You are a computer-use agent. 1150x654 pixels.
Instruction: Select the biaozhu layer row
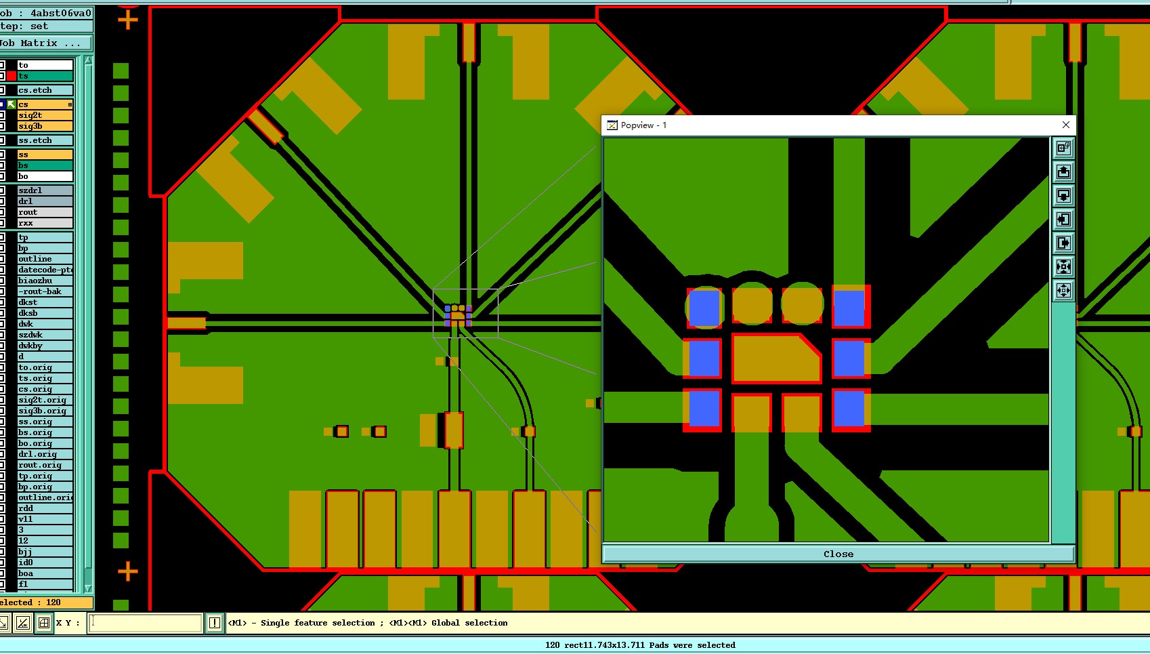45,281
